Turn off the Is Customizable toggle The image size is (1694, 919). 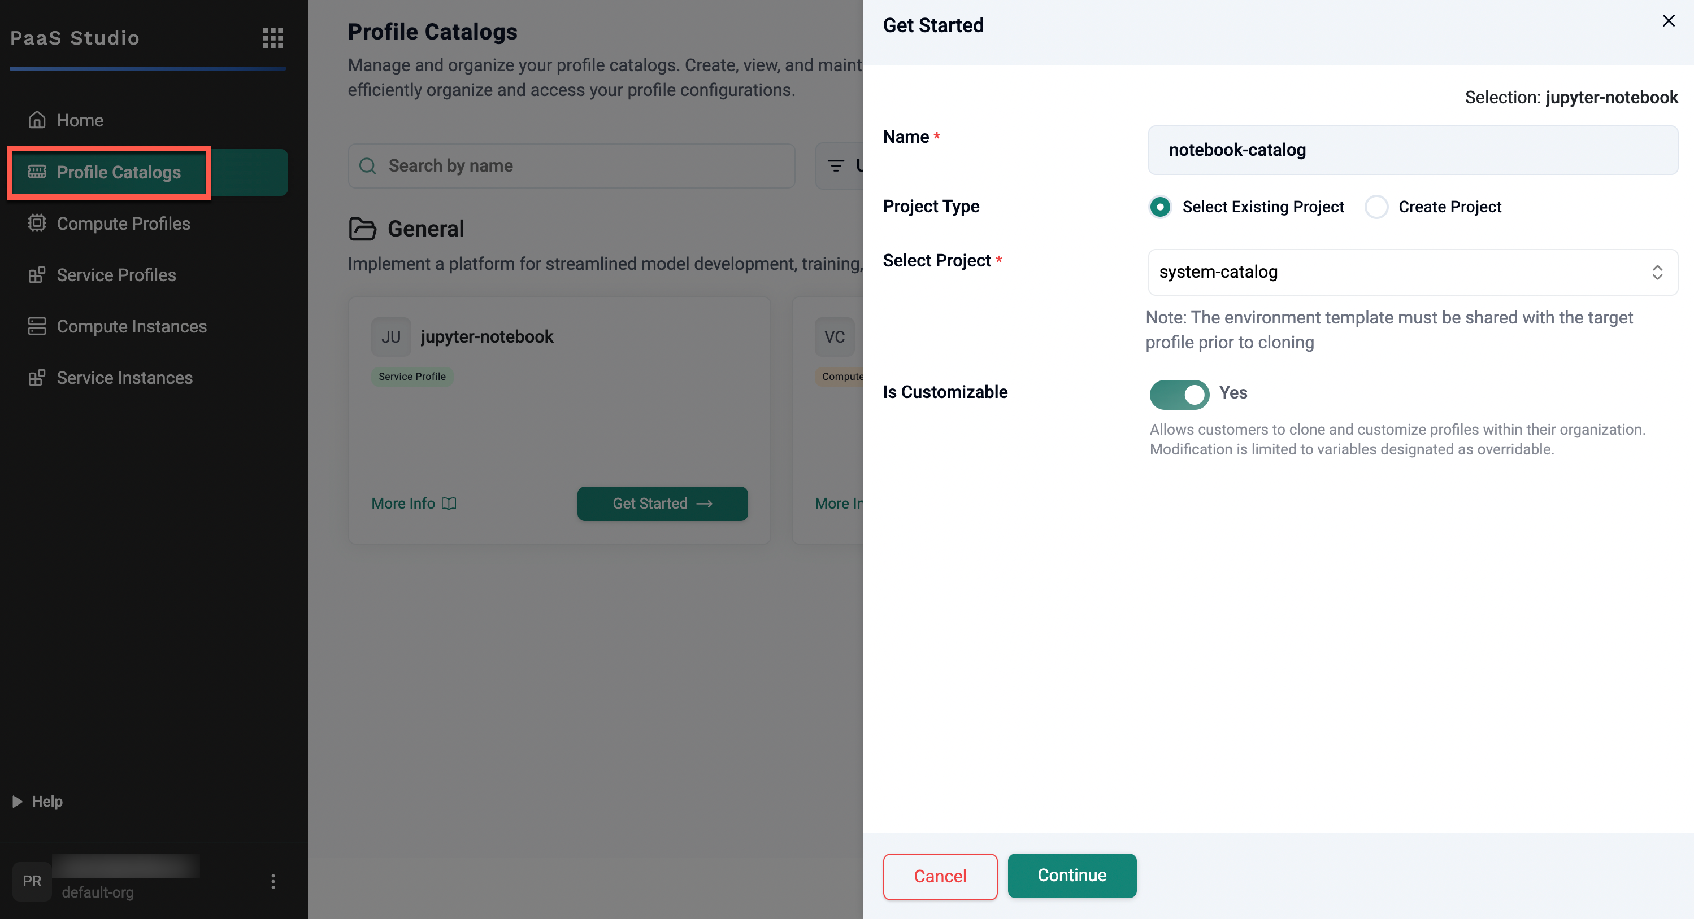coord(1179,394)
